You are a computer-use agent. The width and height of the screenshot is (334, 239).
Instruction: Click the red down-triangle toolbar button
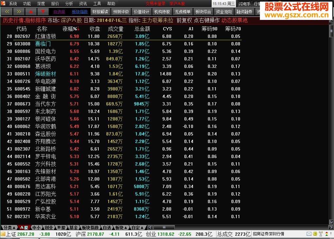43,12
